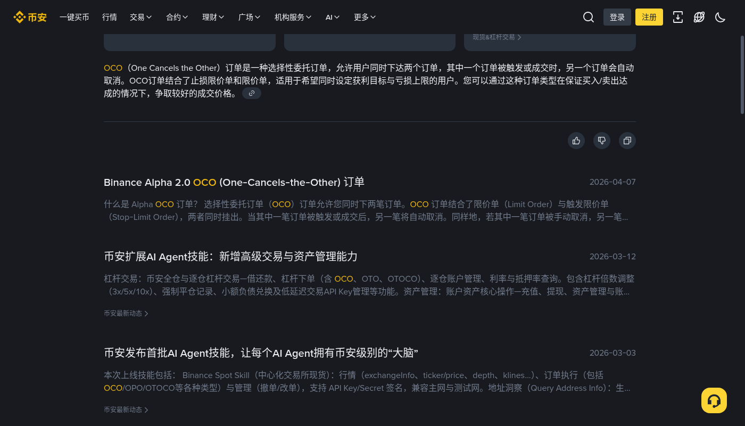745x426 pixels.
Task: Expand the 机构服务 dropdown menu
Action: 293,17
